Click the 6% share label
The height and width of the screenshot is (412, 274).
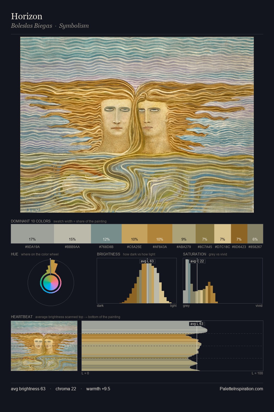click(x=255, y=239)
